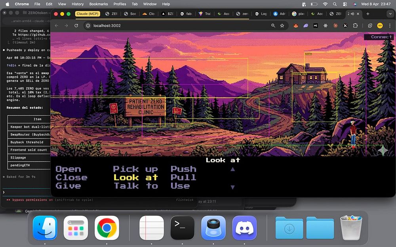The height and width of the screenshot is (247, 396).
Task: Switch to the fabi tab
Action: point(186,14)
